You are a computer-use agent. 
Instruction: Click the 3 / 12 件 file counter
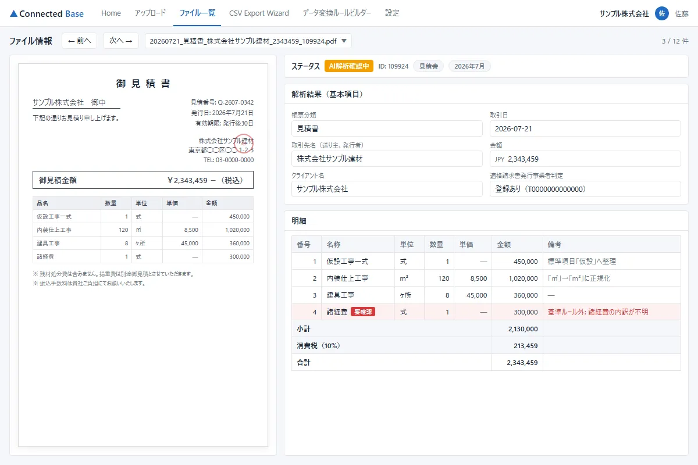pos(675,41)
